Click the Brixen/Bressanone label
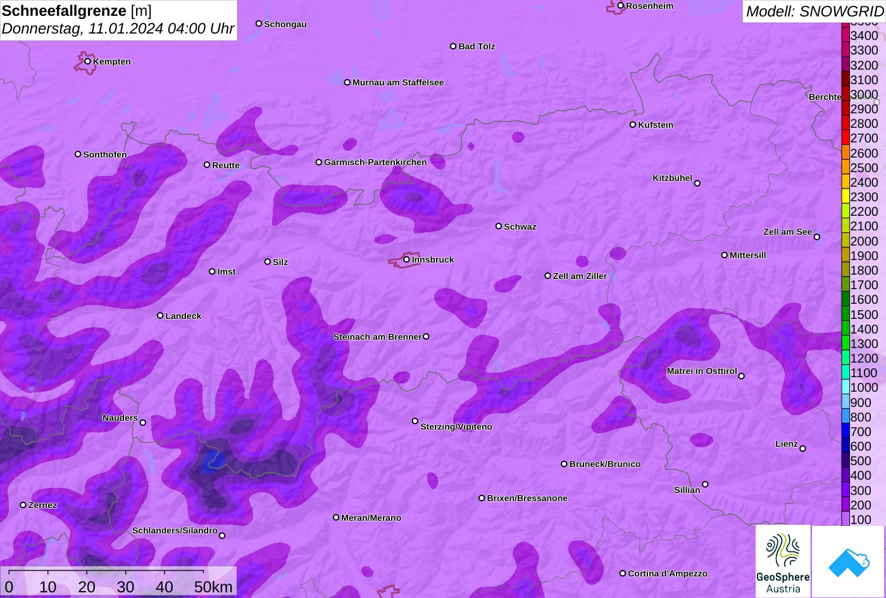The width and height of the screenshot is (886, 598). 527,499
